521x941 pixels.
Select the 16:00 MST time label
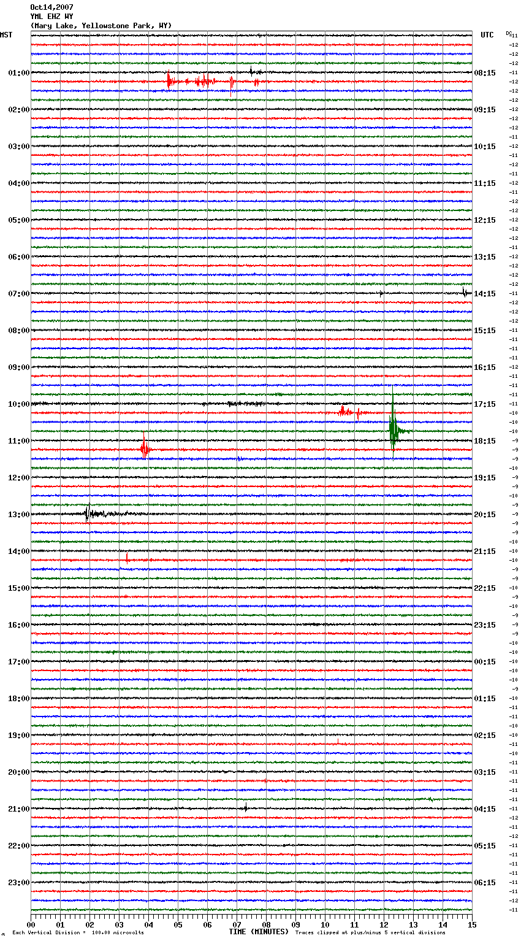click(x=19, y=625)
